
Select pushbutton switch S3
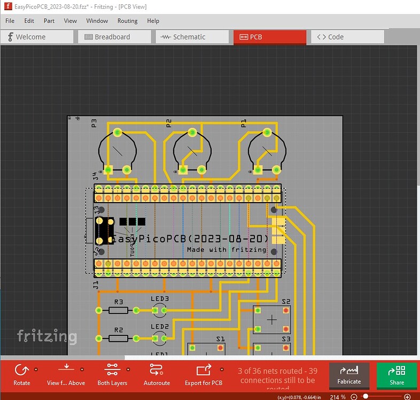271,349
